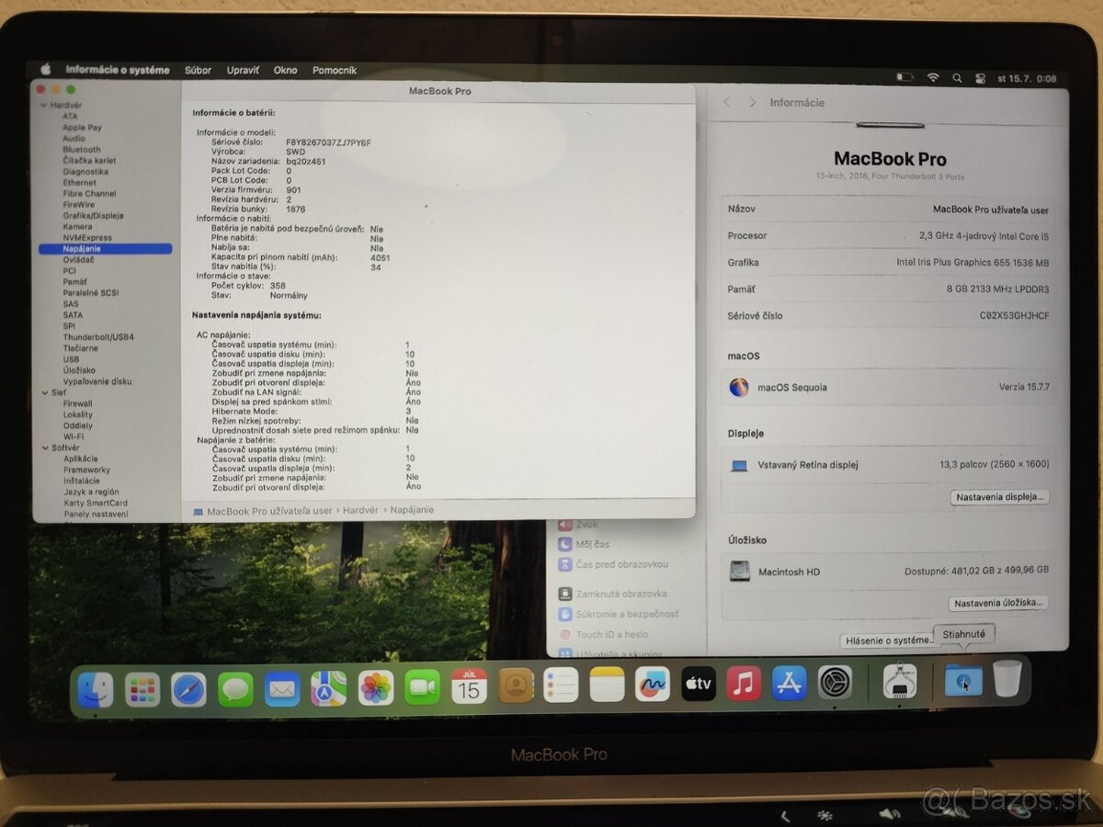Screen dimensions: 1103x827
Task: Go back in the Settings Informácie pane
Action: (727, 103)
